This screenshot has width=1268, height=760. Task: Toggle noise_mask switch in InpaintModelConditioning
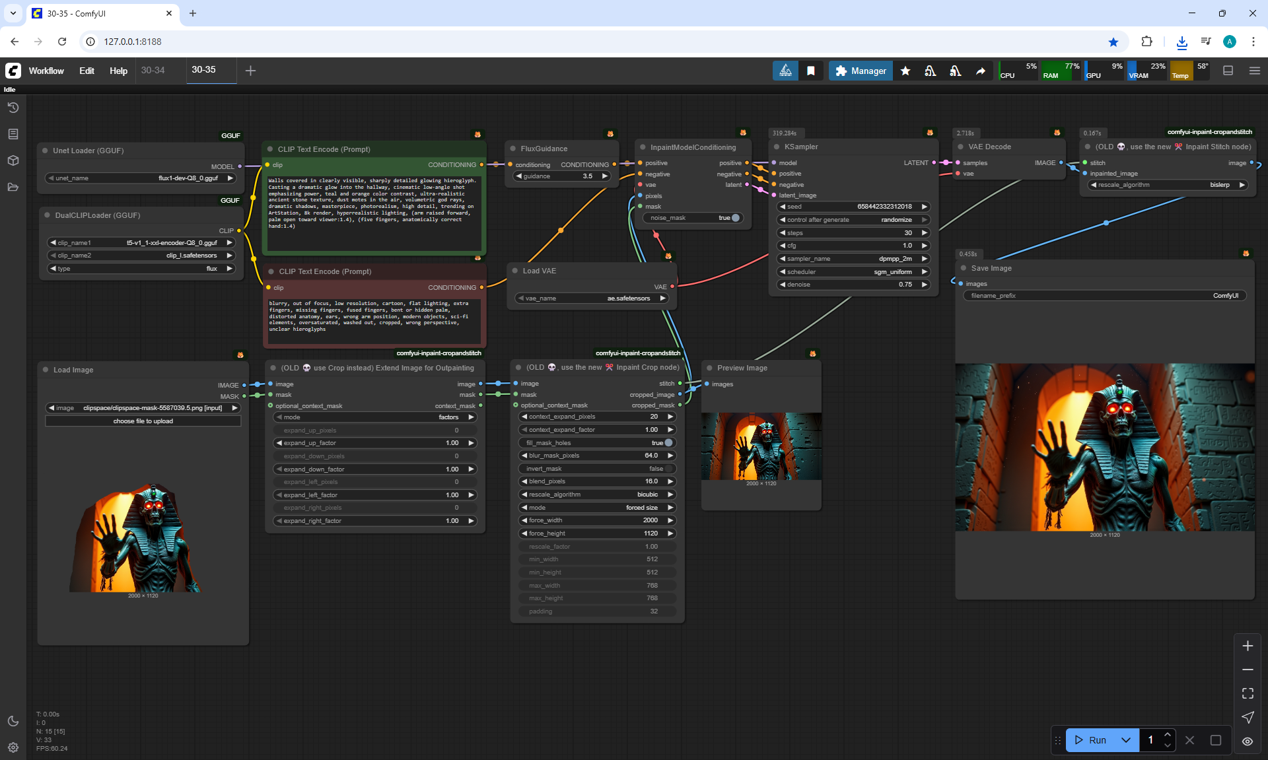tap(734, 218)
